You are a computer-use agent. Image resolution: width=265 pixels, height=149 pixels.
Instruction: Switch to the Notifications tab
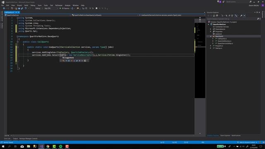[x=236, y=135]
